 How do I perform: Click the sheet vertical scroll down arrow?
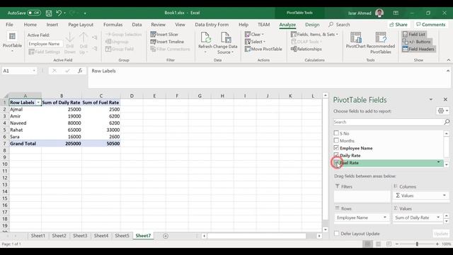click(326, 229)
